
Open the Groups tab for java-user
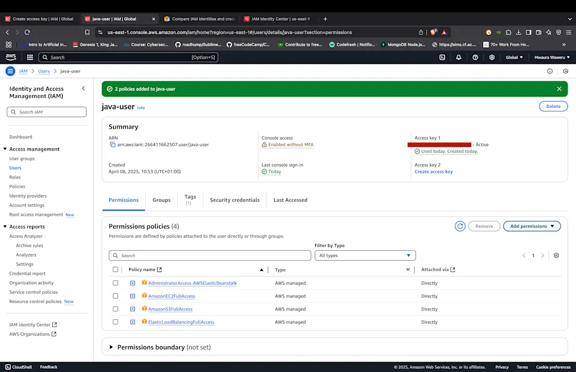click(161, 200)
